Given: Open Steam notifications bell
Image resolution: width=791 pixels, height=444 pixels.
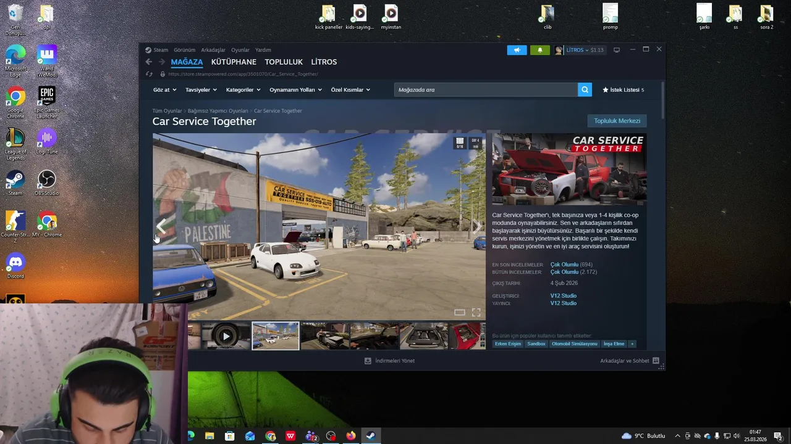Looking at the screenshot, I should (539, 50).
